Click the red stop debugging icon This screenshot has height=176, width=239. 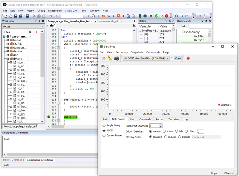167,16
